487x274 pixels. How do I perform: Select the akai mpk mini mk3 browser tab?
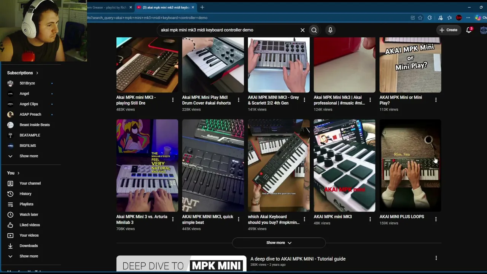pyautogui.click(x=166, y=7)
